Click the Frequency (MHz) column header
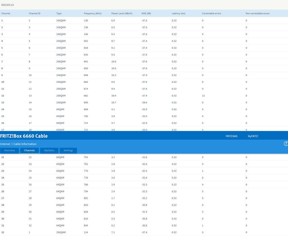 pyautogui.click(x=93, y=14)
